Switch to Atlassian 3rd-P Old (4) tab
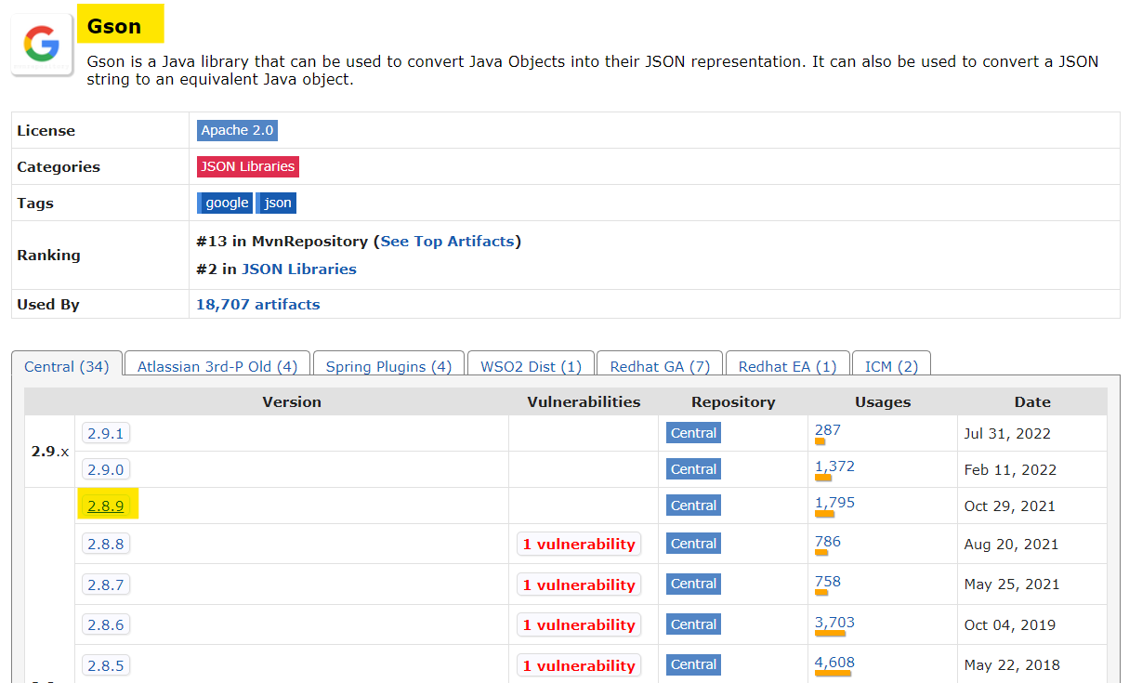 [217, 366]
